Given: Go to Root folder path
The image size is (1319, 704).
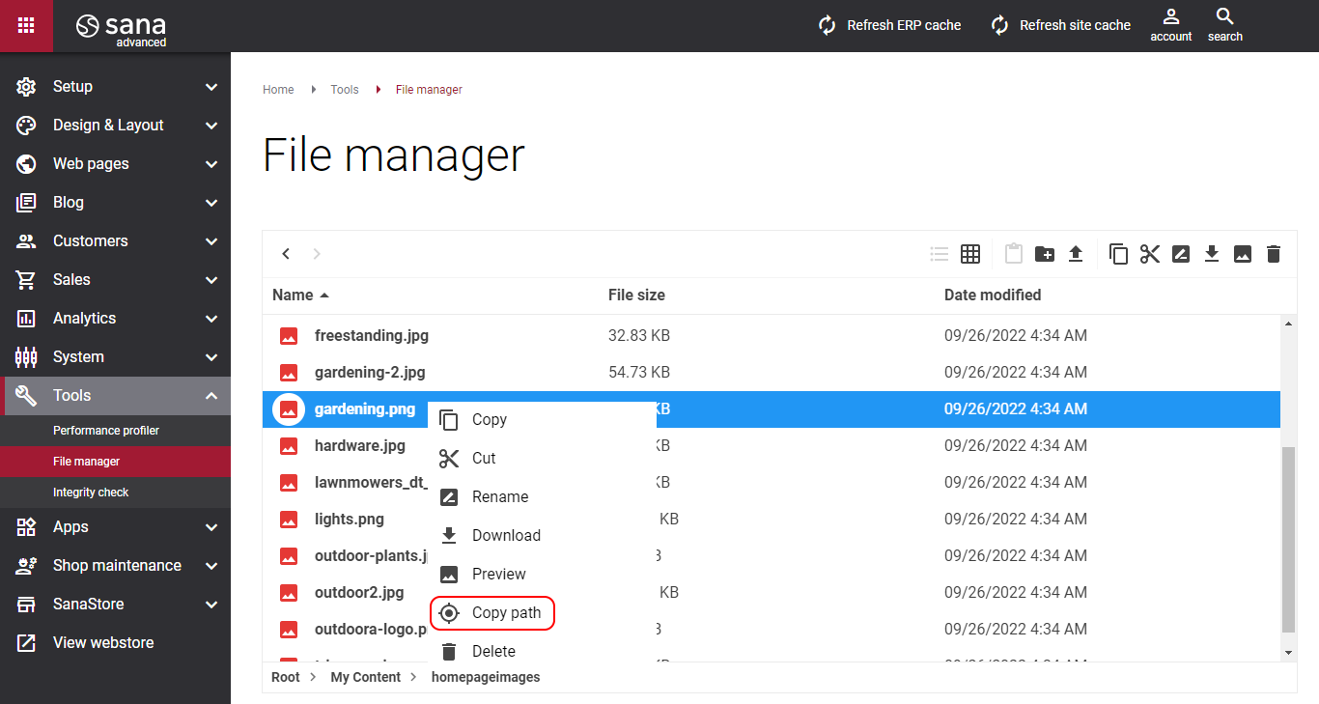Looking at the screenshot, I should [286, 677].
